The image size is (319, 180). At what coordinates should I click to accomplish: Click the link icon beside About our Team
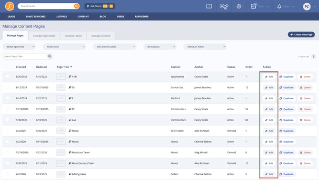[x=70, y=152]
